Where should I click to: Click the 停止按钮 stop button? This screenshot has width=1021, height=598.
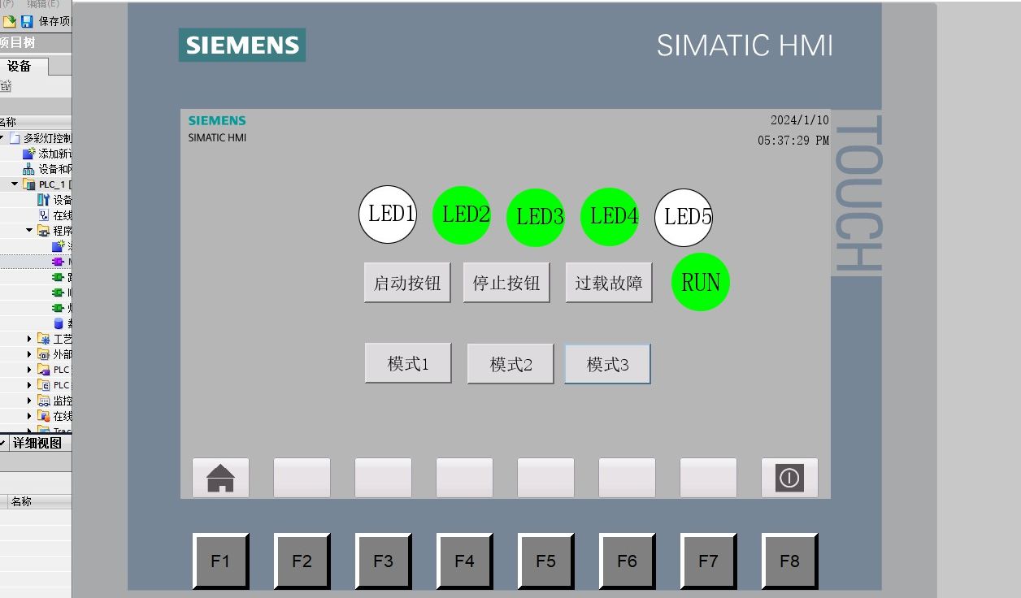[506, 283]
